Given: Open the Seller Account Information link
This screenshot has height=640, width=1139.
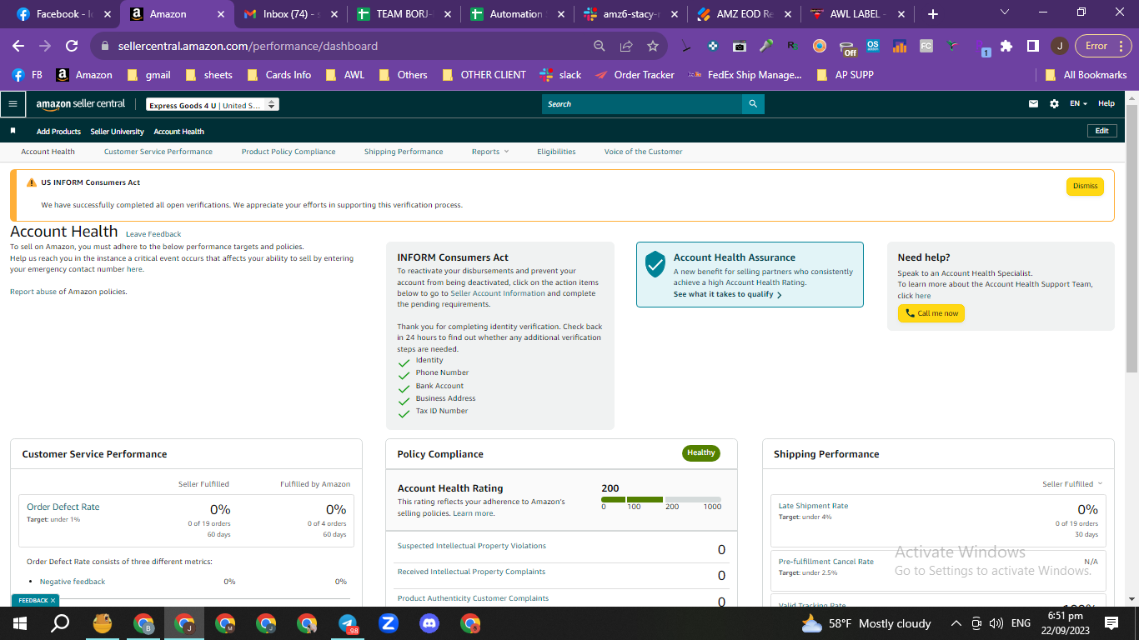Looking at the screenshot, I should 498,293.
